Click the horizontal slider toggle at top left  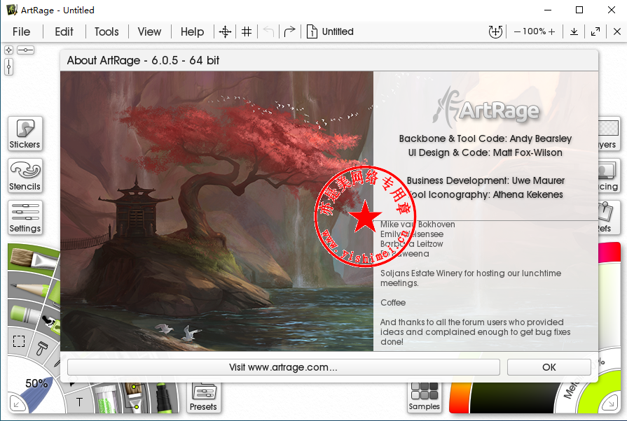point(26,50)
